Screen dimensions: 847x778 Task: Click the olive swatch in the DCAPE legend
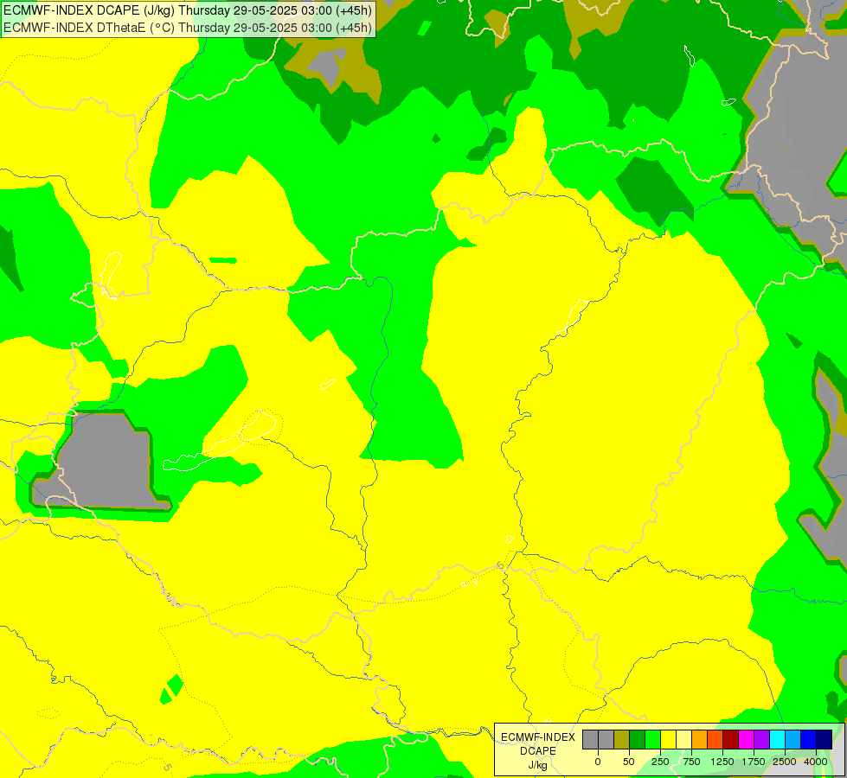click(621, 740)
